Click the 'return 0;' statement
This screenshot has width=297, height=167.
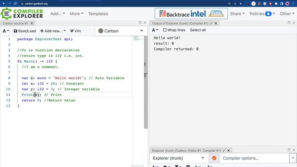point(32,100)
